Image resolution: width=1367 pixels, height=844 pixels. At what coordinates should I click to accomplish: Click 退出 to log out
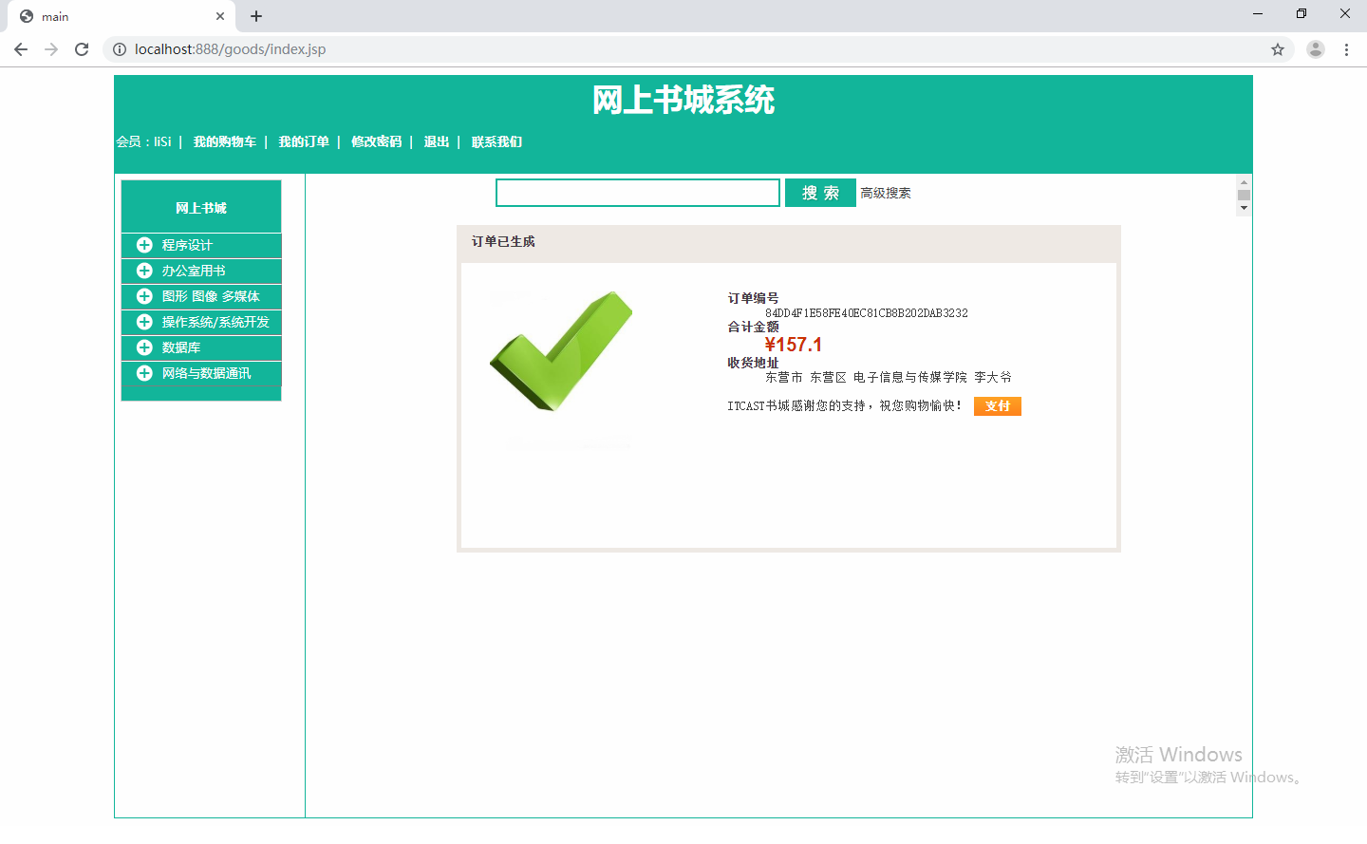(x=437, y=141)
